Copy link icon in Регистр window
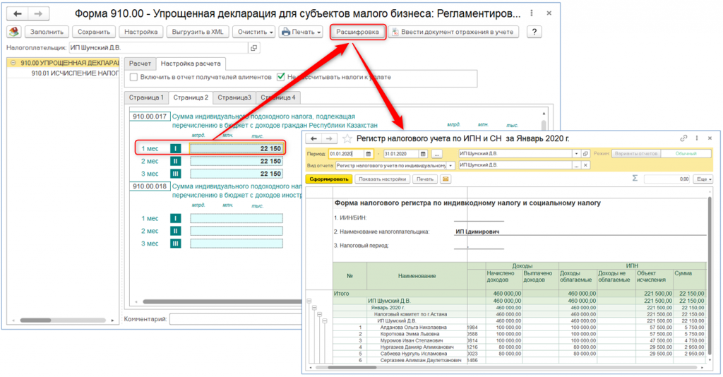 683,138
